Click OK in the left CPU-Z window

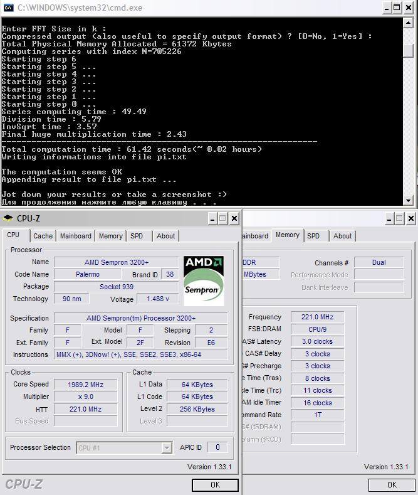click(x=216, y=485)
